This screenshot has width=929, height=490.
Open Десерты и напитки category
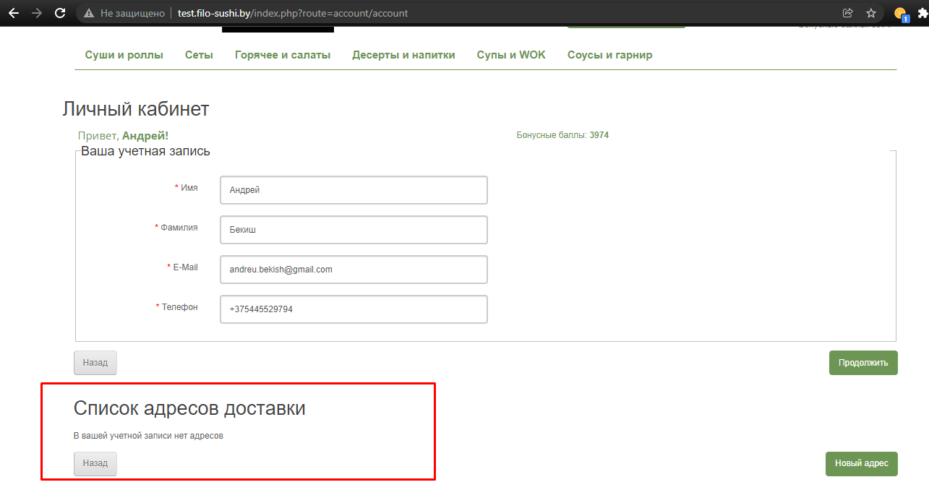click(x=403, y=55)
